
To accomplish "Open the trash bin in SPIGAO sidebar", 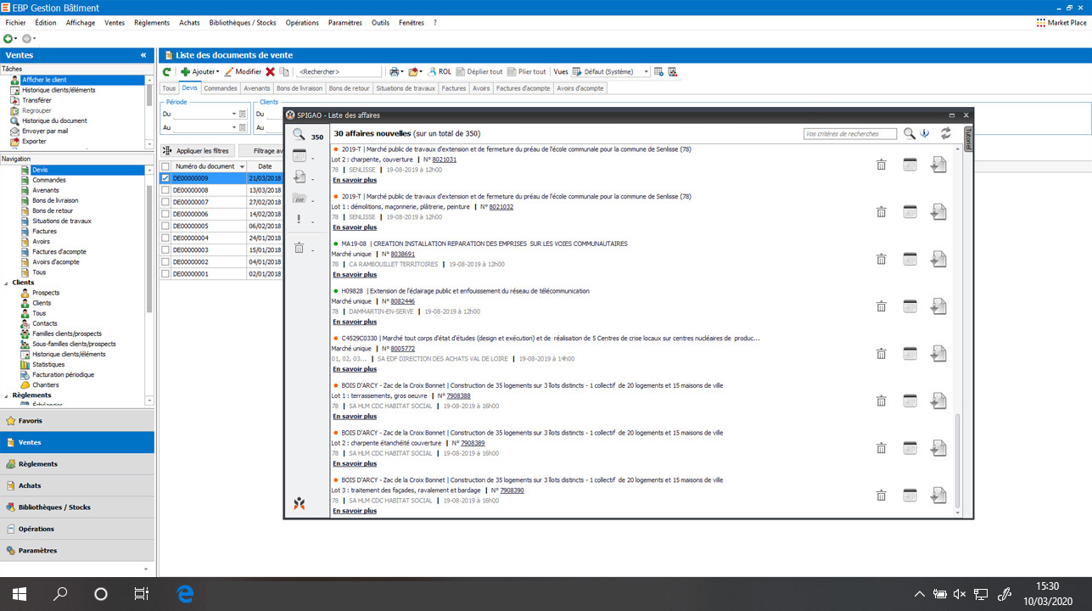I will coord(299,248).
